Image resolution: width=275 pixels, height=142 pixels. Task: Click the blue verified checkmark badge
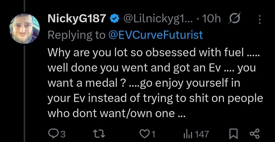114,19
